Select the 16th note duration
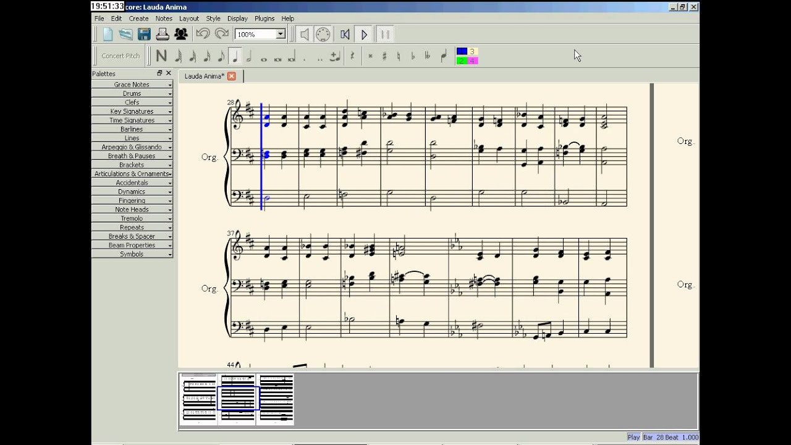 pos(206,56)
